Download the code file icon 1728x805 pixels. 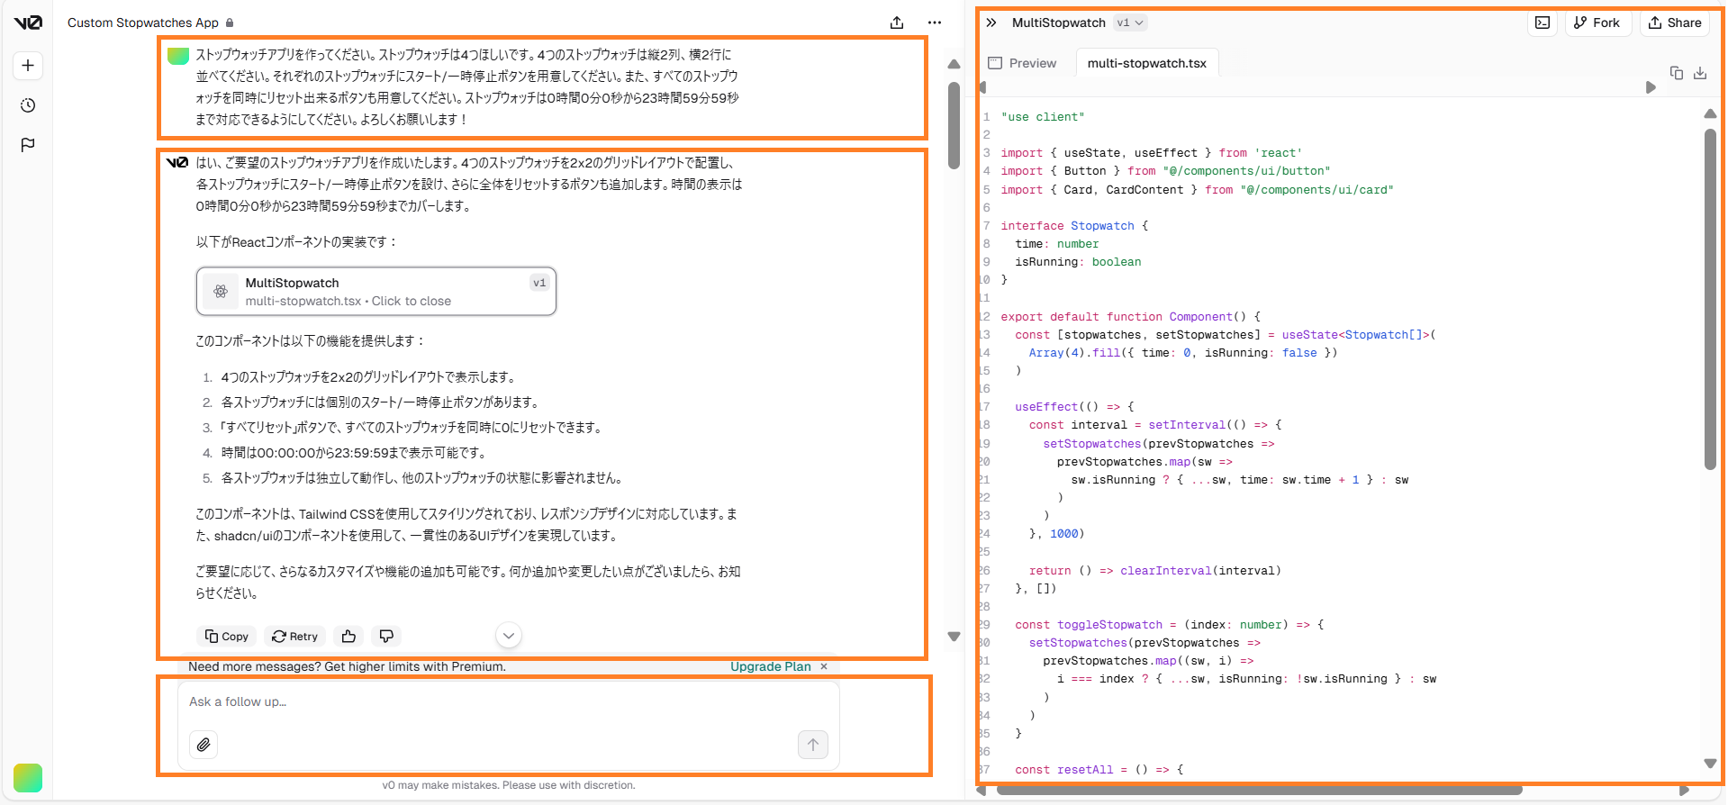click(1700, 73)
